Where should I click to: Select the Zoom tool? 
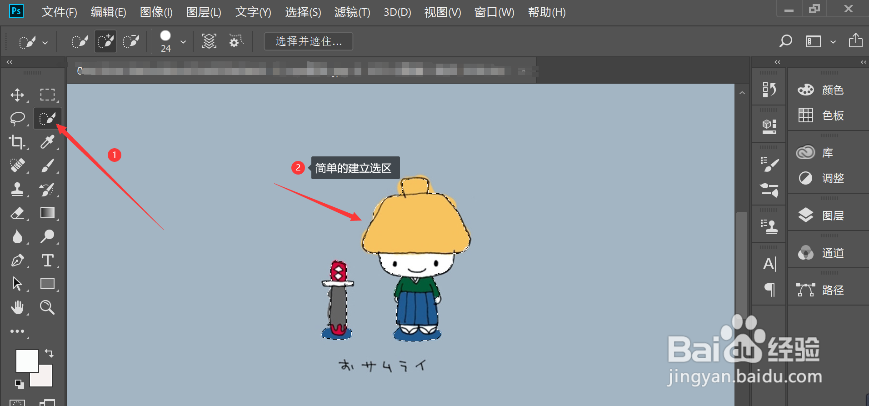(x=47, y=308)
